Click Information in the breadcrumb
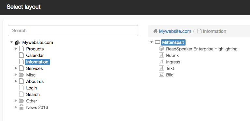Viewport: 250px width, 121px height. click(x=215, y=31)
